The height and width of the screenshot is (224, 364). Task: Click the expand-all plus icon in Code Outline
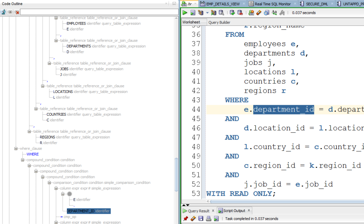(10, 12)
